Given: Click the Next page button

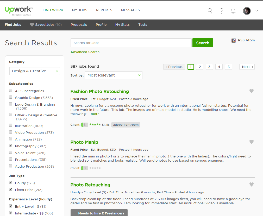Looking at the screenshot, I should click(247, 67).
